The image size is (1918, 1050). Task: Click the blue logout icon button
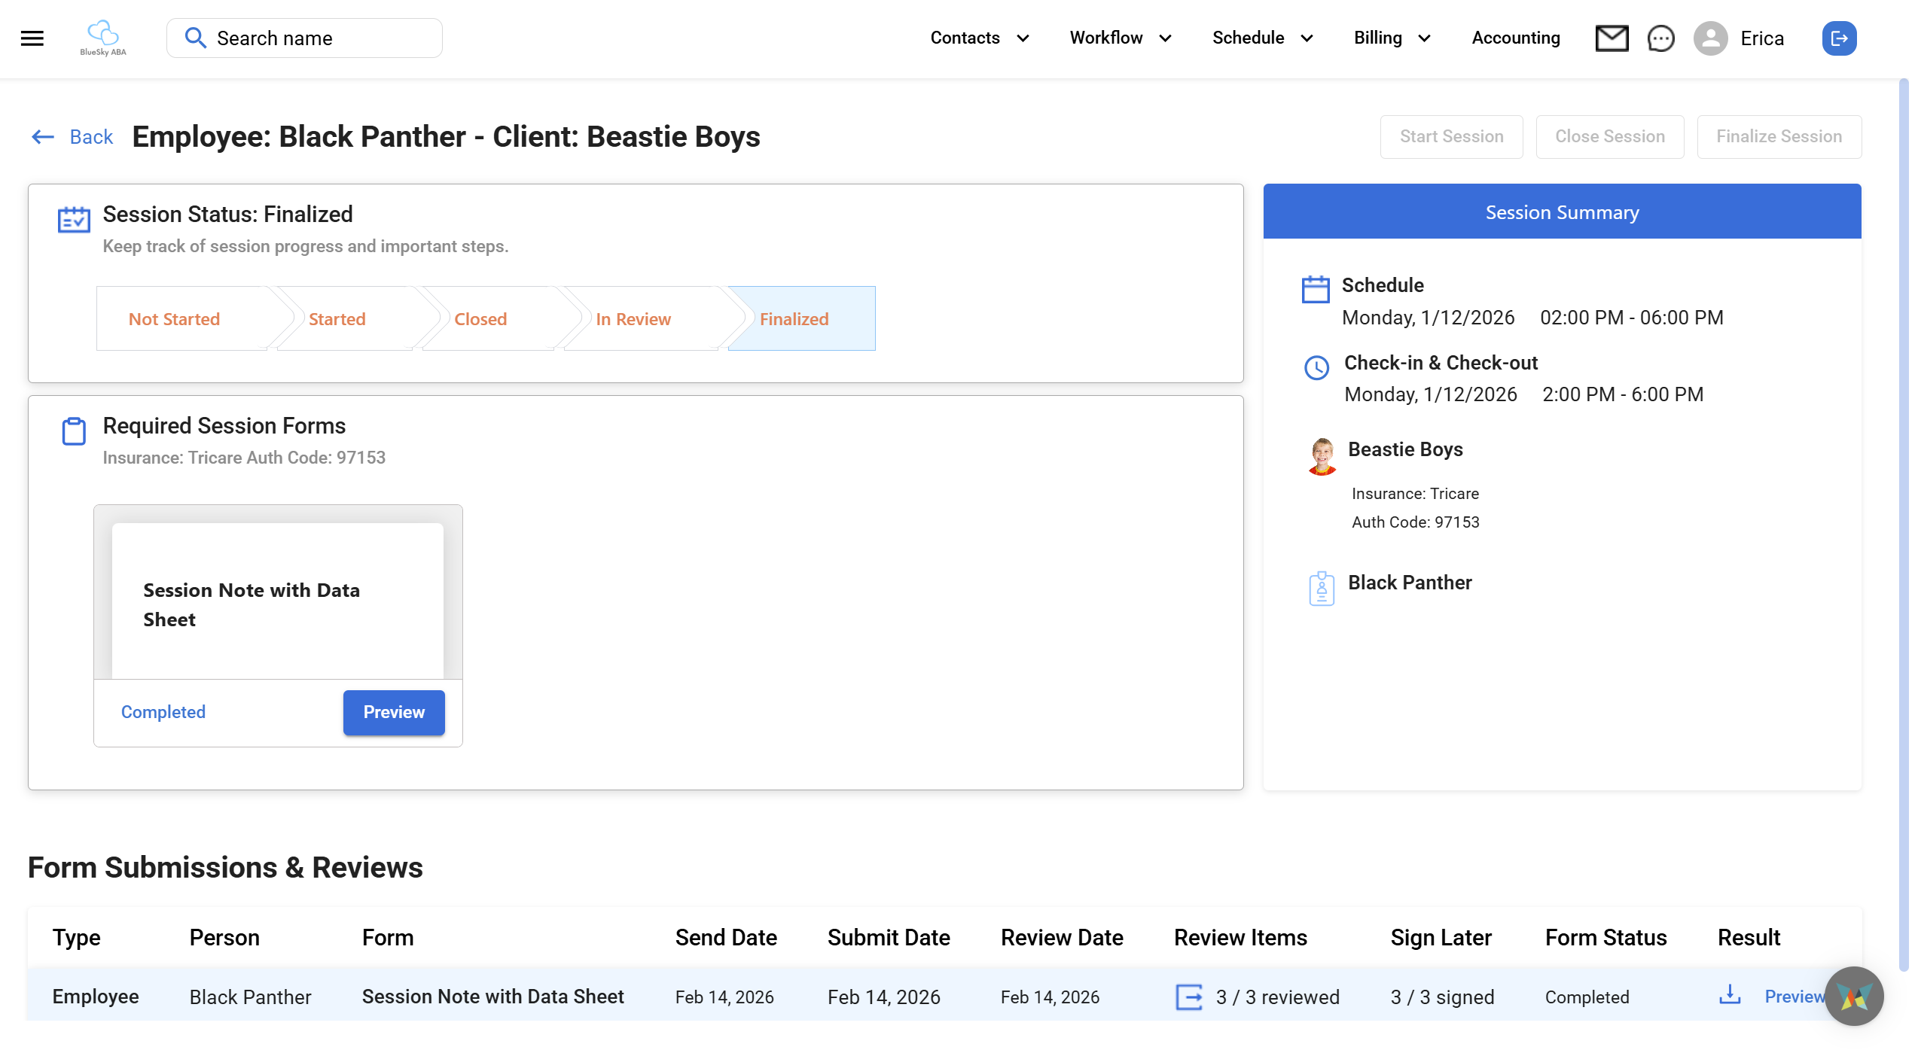click(1839, 38)
